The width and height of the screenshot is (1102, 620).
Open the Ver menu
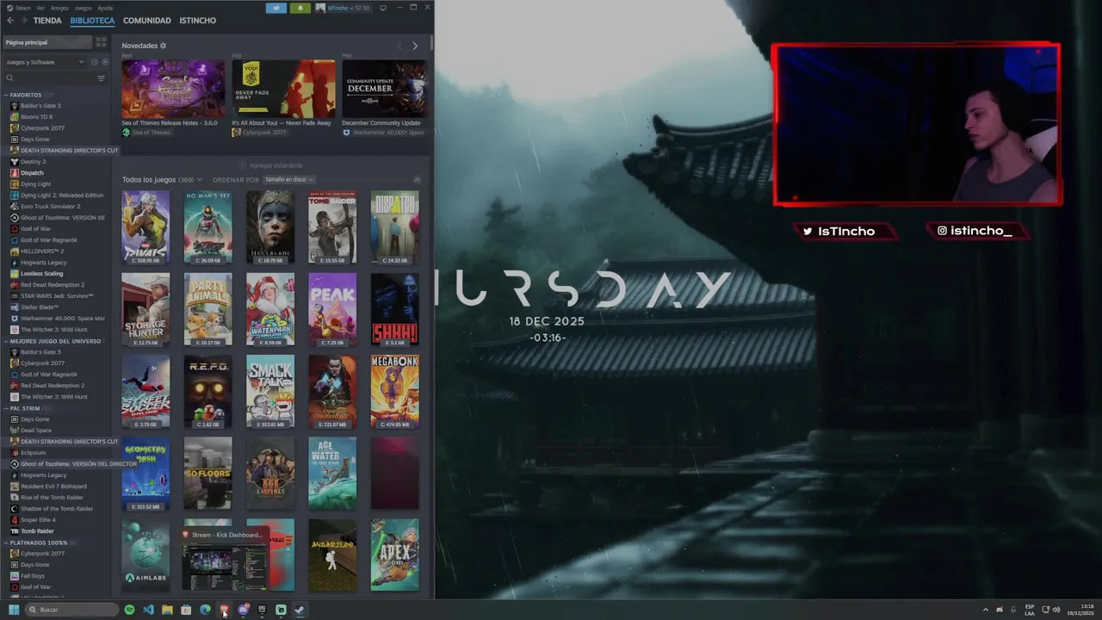click(x=40, y=8)
